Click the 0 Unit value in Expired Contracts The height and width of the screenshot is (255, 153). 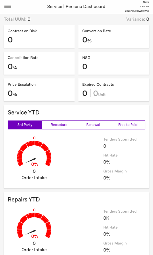click(x=99, y=93)
